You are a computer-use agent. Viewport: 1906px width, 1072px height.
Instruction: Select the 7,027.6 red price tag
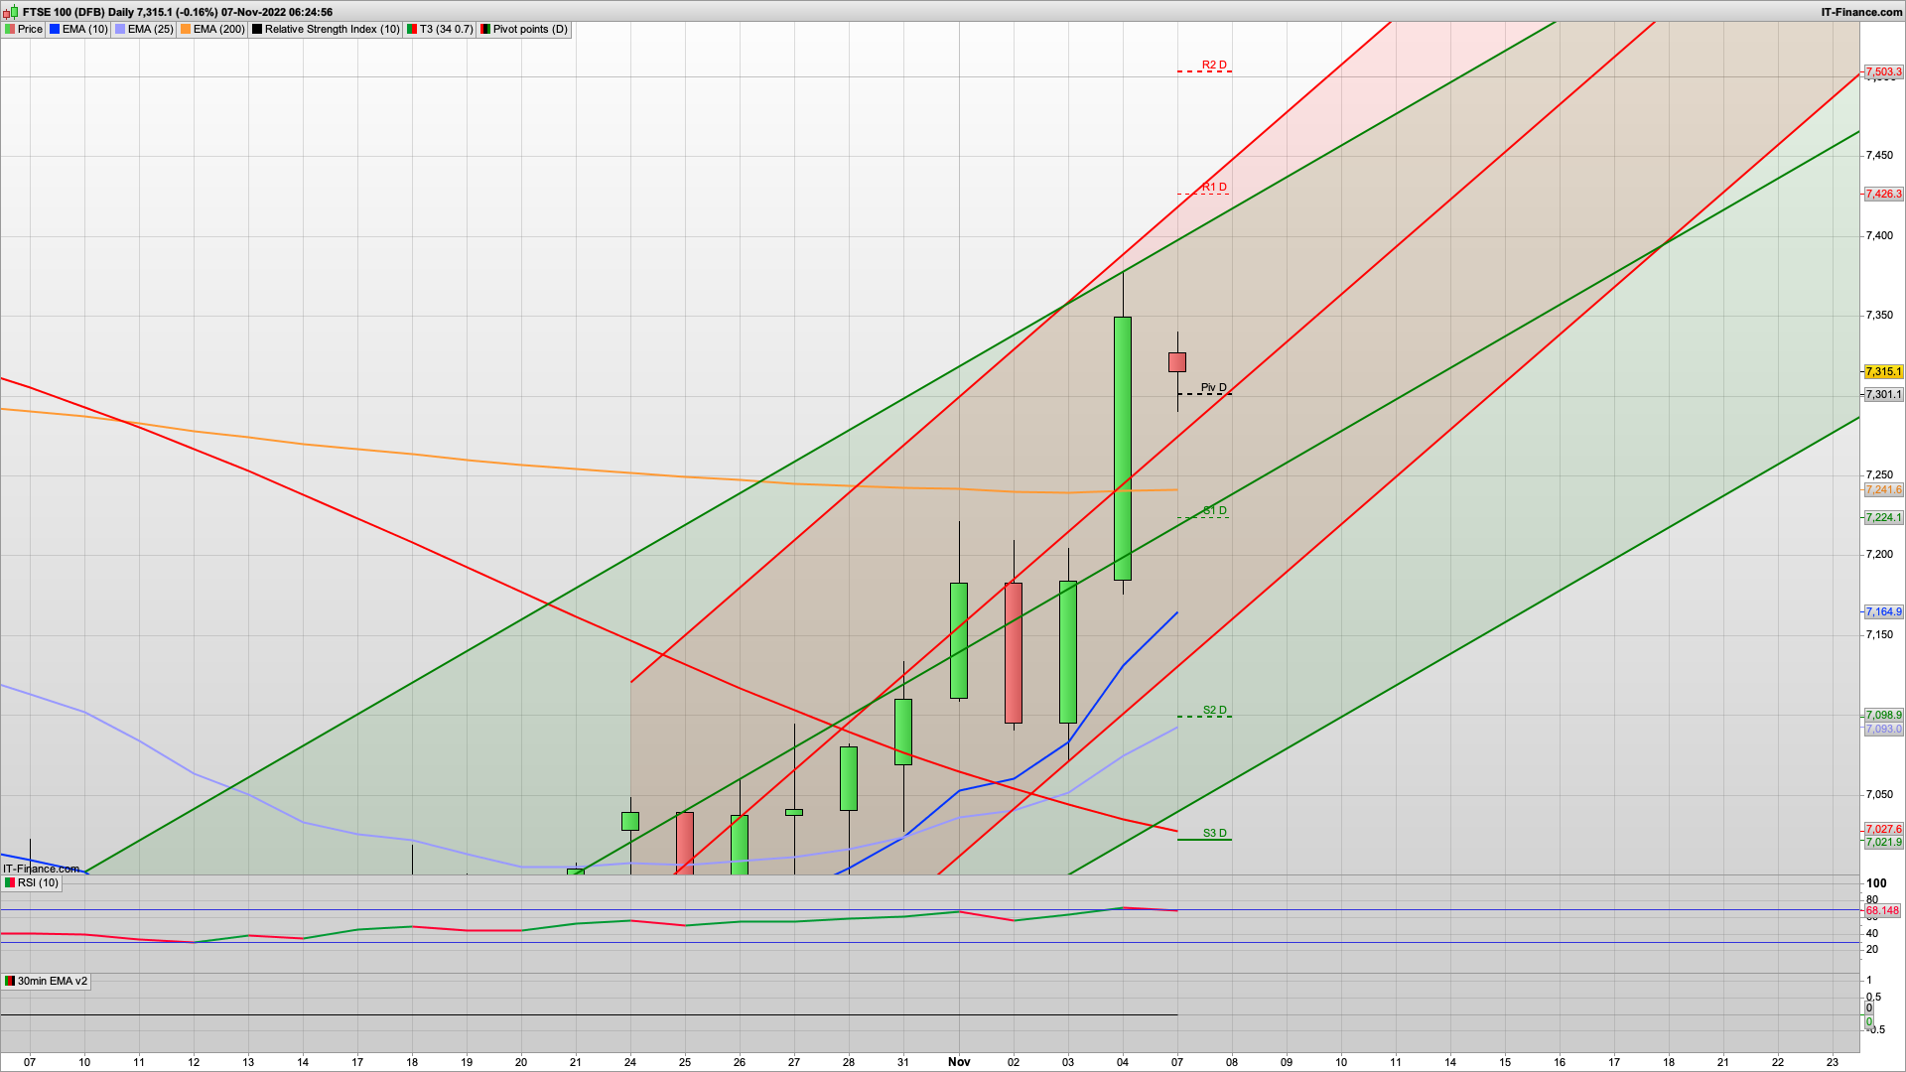click(1883, 830)
